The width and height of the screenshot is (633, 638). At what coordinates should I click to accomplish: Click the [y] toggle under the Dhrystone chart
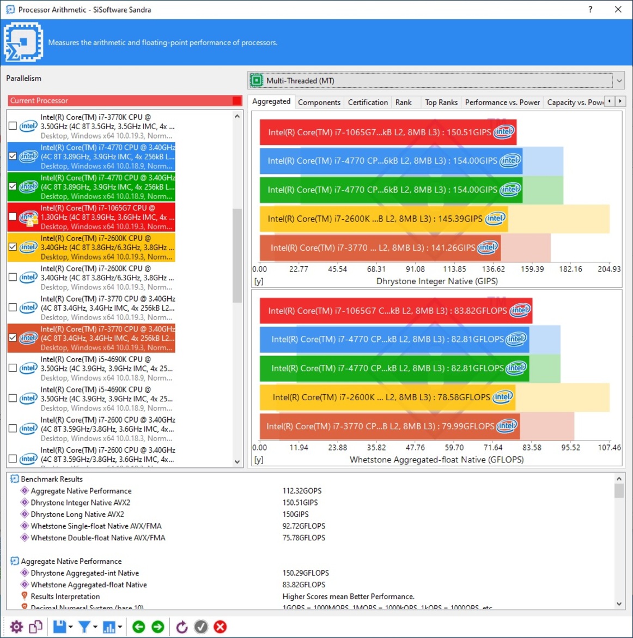(x=259, y=281)
